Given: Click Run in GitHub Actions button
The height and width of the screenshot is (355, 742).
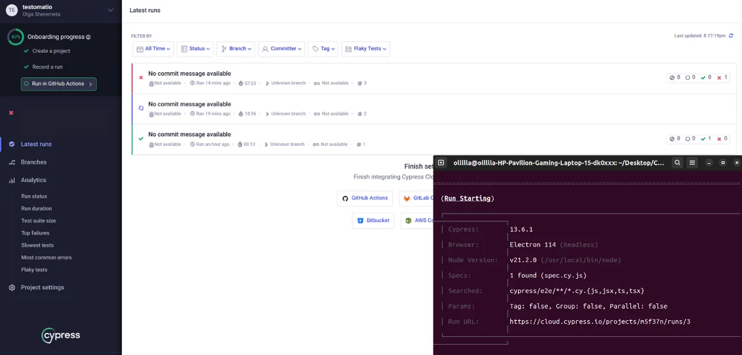Looking at the screenshot, I should (x=59, y=84).
